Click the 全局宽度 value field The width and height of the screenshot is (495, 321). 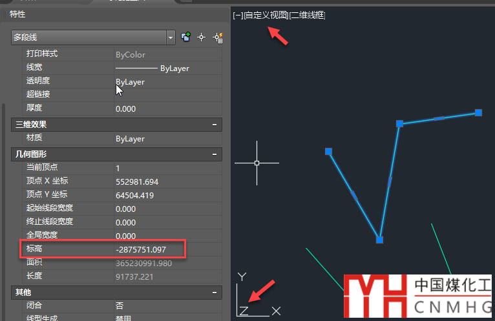(168, 236)
